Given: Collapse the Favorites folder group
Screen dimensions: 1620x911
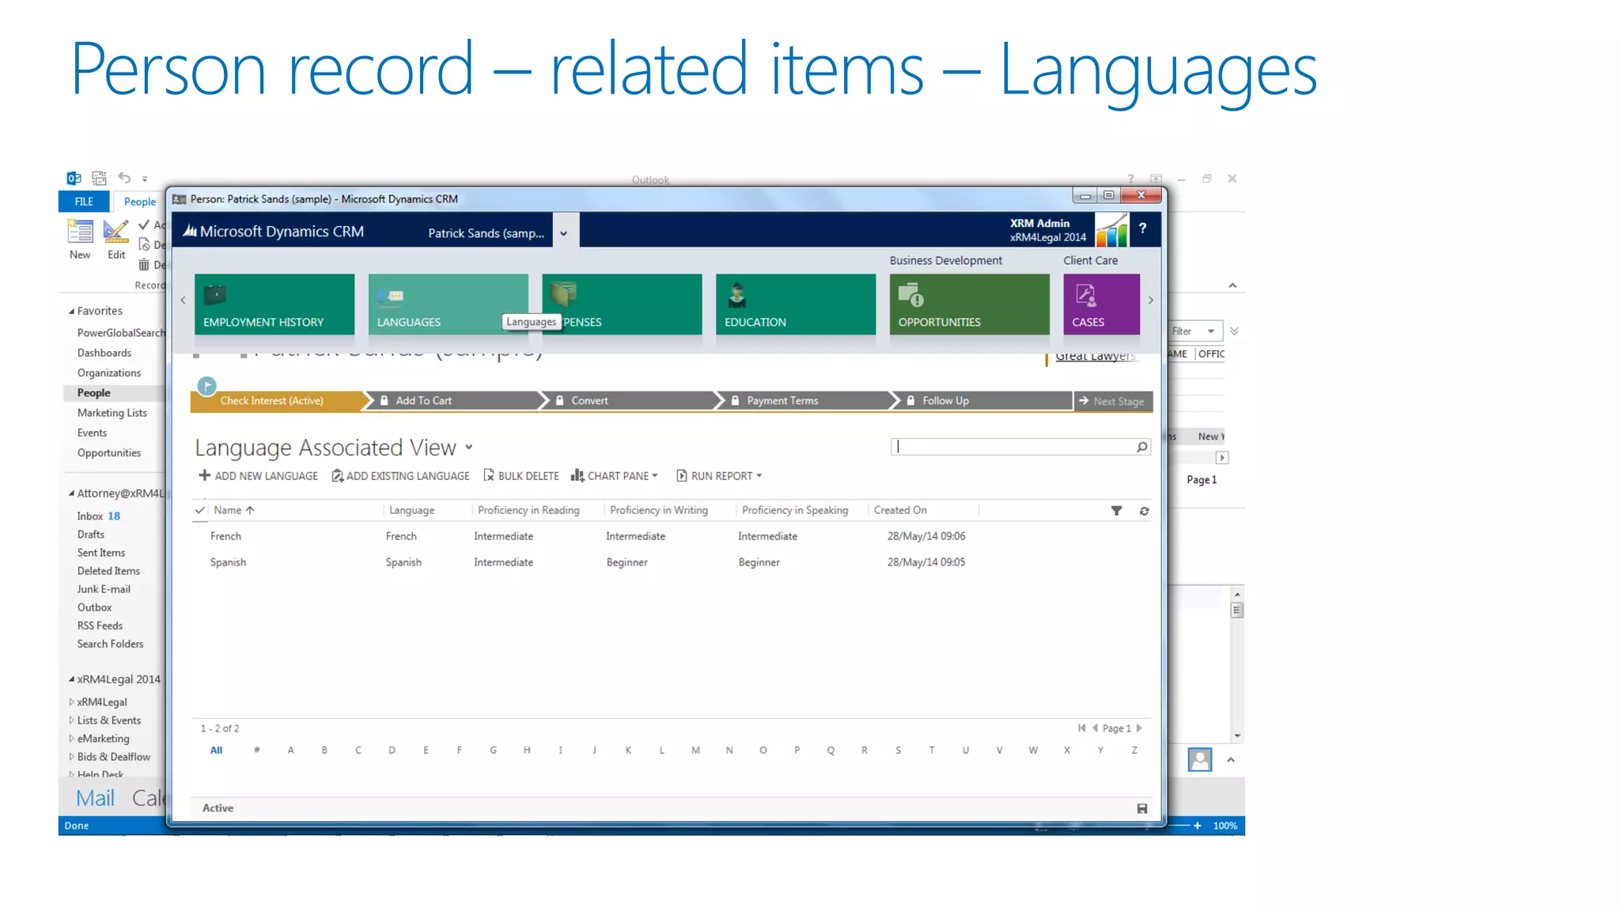Looking at the screenshot, I should (x=71, y=312).
